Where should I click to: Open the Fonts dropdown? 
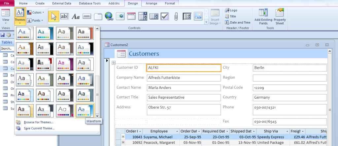[x=35, y=20]
